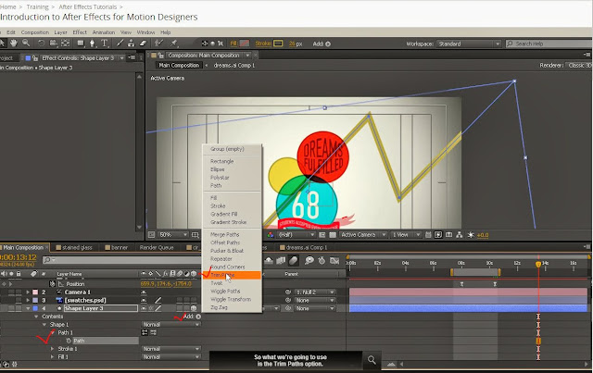Select the Type text tool

coord(104,44)
